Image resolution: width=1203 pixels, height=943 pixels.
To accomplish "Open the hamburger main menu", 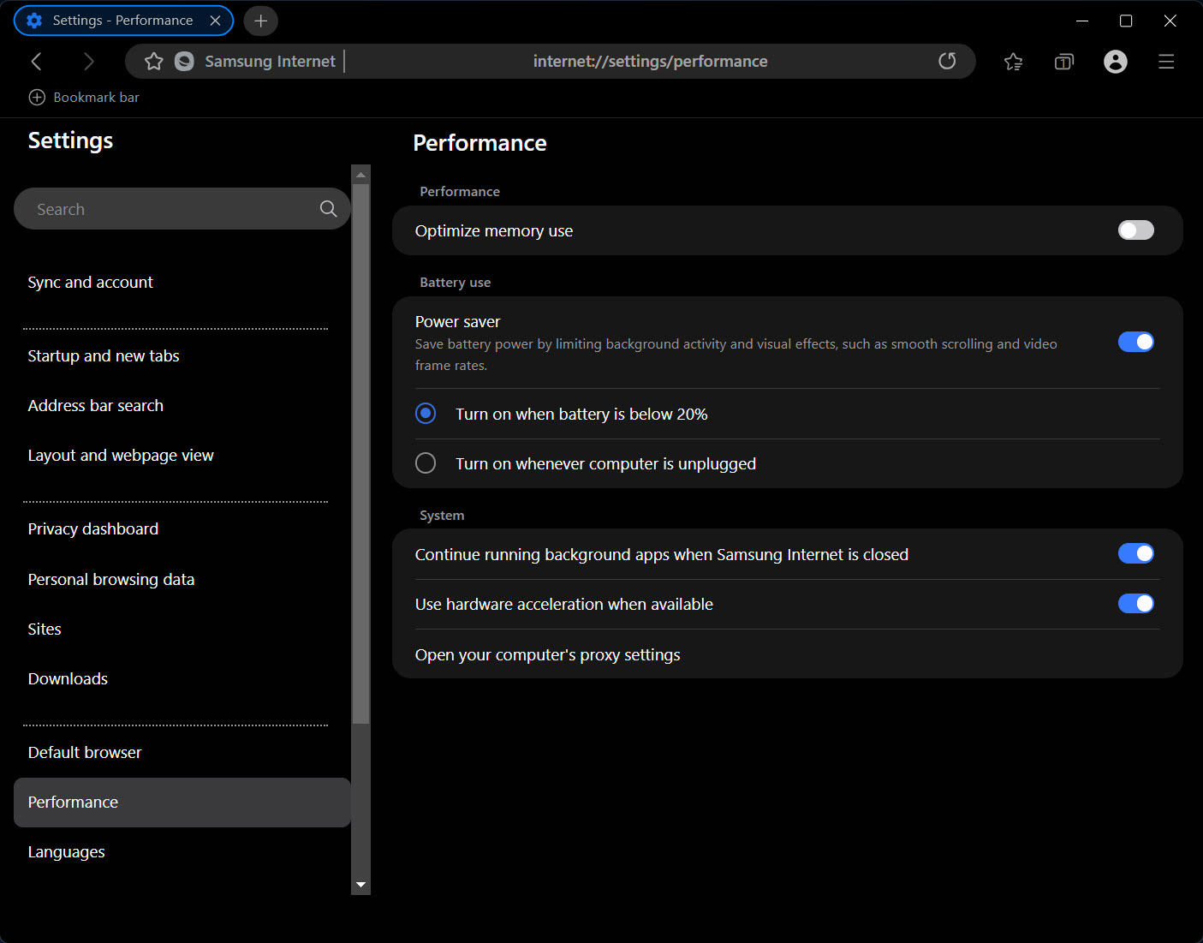I will [1165, 62].
